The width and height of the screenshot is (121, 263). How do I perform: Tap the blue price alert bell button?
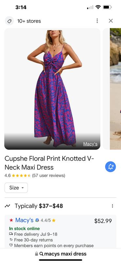[x=111, y=167]
